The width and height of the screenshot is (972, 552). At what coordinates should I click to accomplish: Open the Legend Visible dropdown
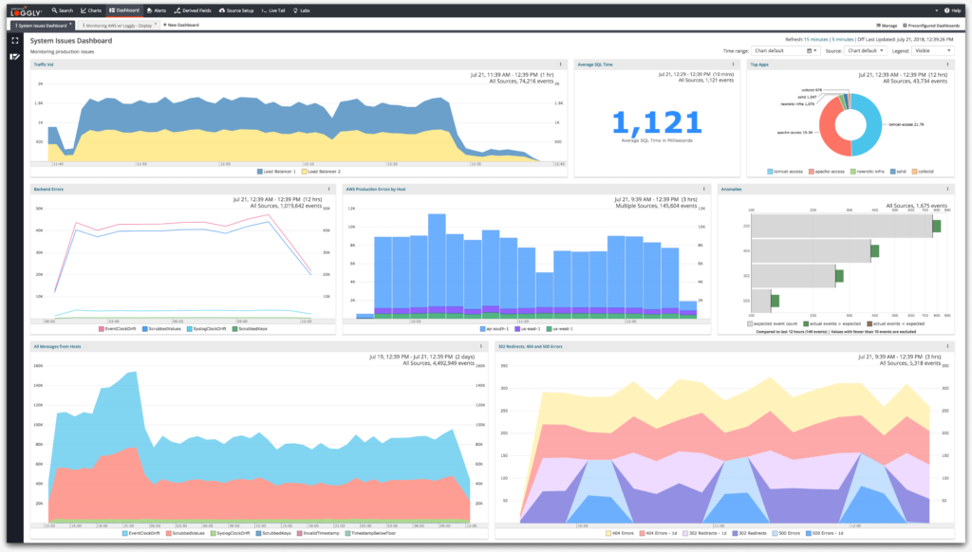pyautogui.click(x=932, y=51)
